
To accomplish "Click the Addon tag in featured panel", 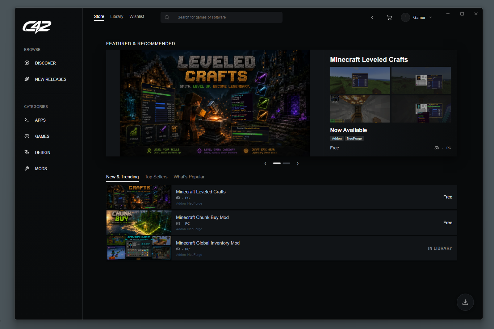I will pyautogui.click(x=337, y=139).
